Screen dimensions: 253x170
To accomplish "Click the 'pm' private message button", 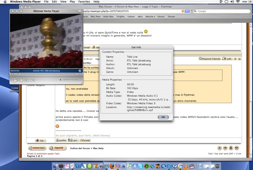I will pyautogui.click(x=73, y=140).
